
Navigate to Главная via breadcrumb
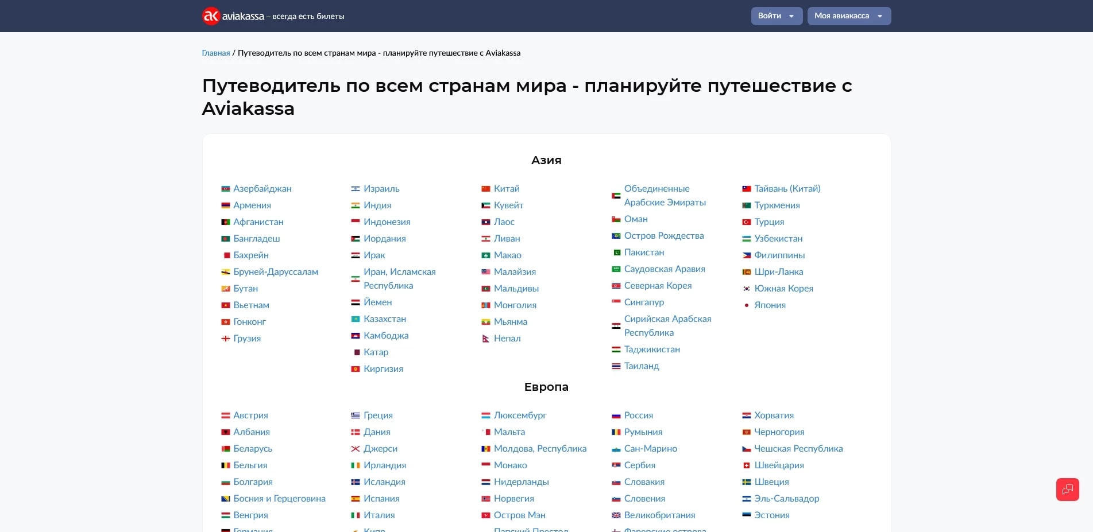point(216,52)
